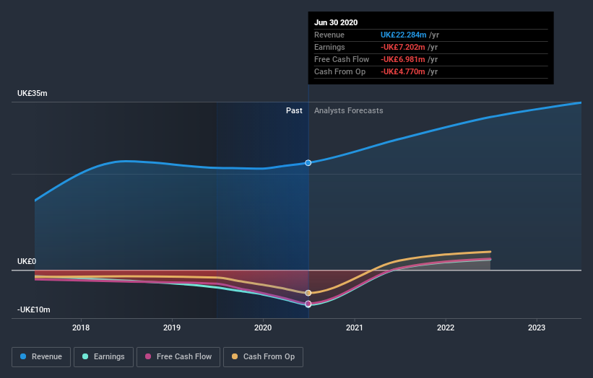The height and width of the screenshot is (378, 593).
Task: Select the Revenue data point at Jun 2020
Action: 308,163
